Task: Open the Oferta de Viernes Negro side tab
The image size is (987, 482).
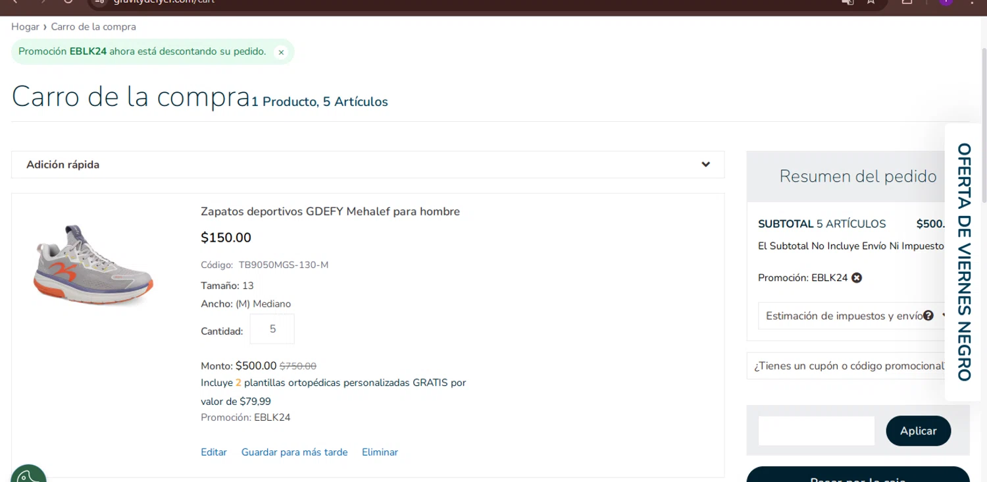Action: (x=964, y=262)
